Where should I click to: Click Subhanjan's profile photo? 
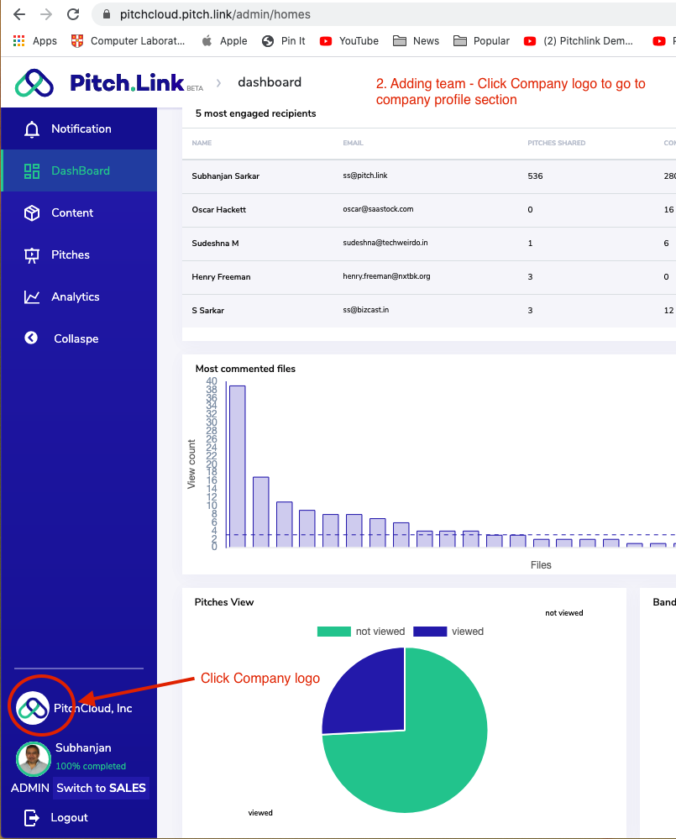tap(33, 758)
